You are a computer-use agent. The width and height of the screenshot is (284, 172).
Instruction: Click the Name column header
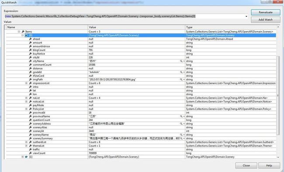[47, 28]
